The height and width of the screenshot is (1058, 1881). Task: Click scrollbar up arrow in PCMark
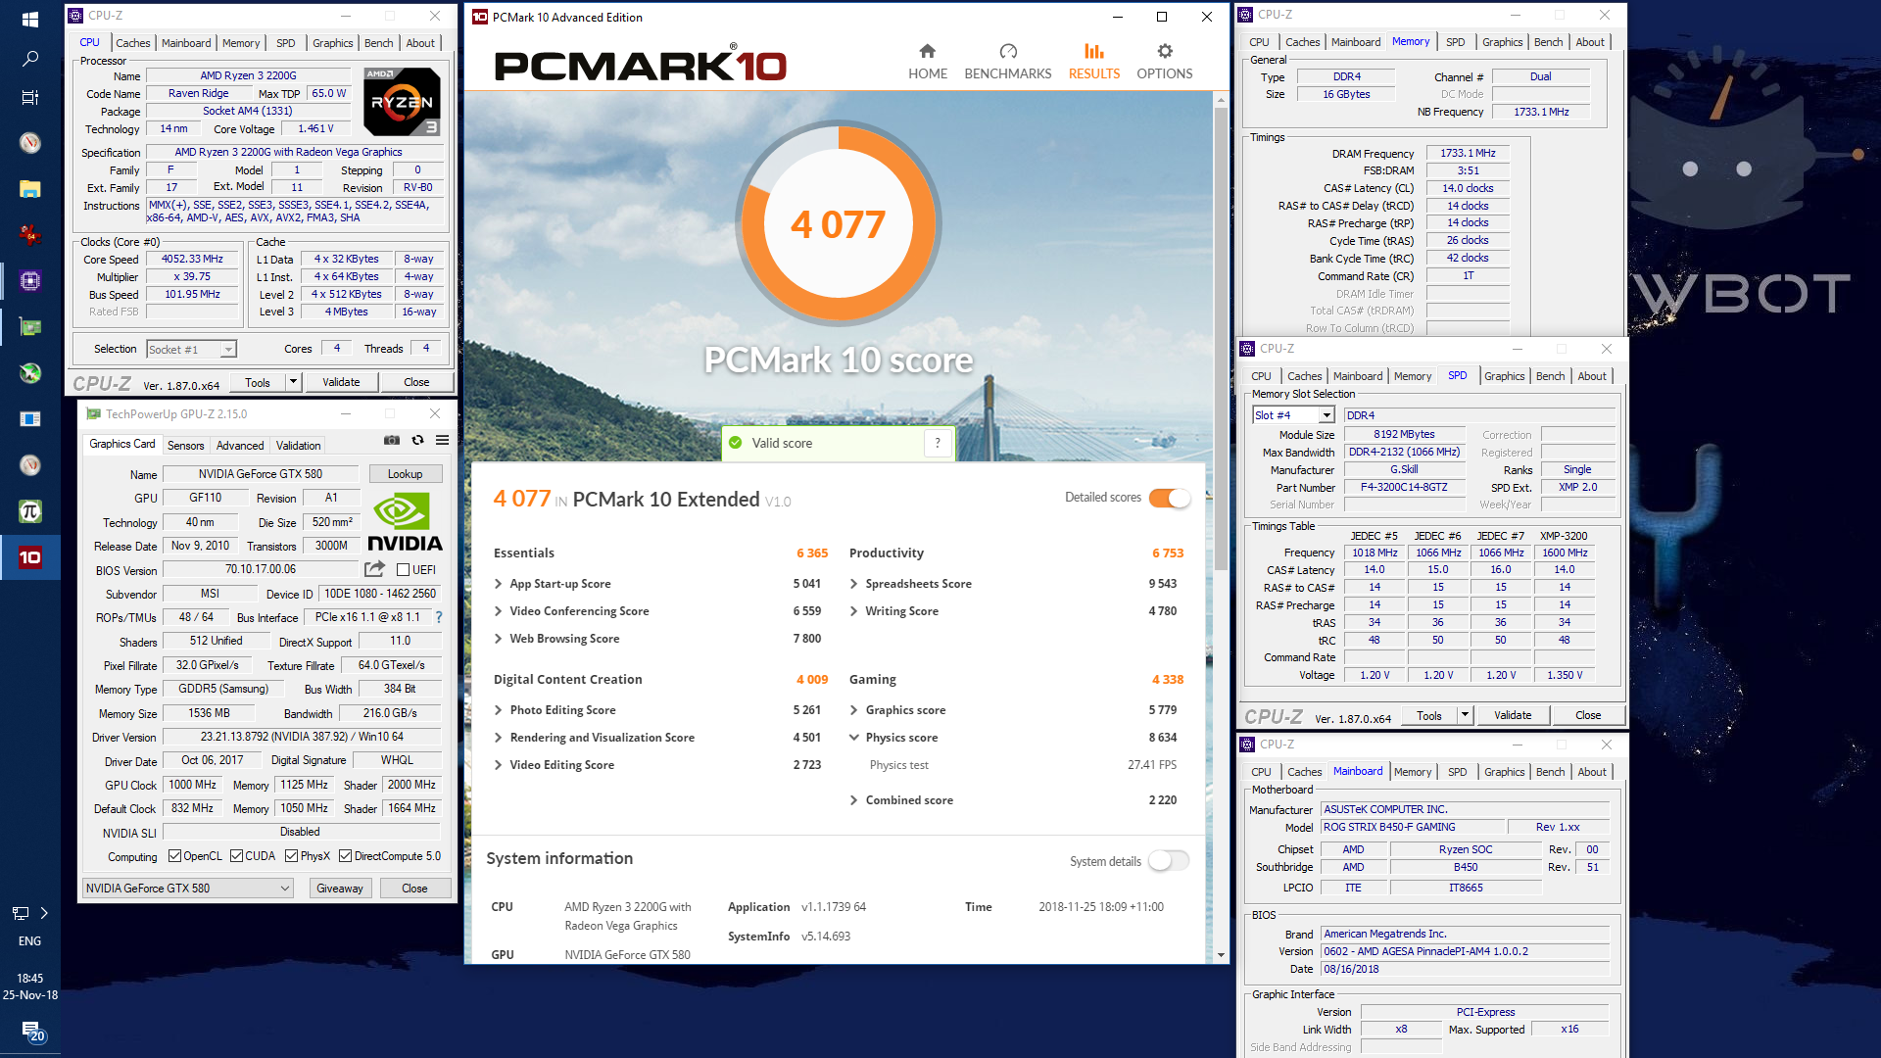point(1221,100)
